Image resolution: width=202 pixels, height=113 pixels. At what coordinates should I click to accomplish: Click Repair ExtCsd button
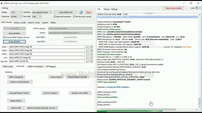coord(16,101)
